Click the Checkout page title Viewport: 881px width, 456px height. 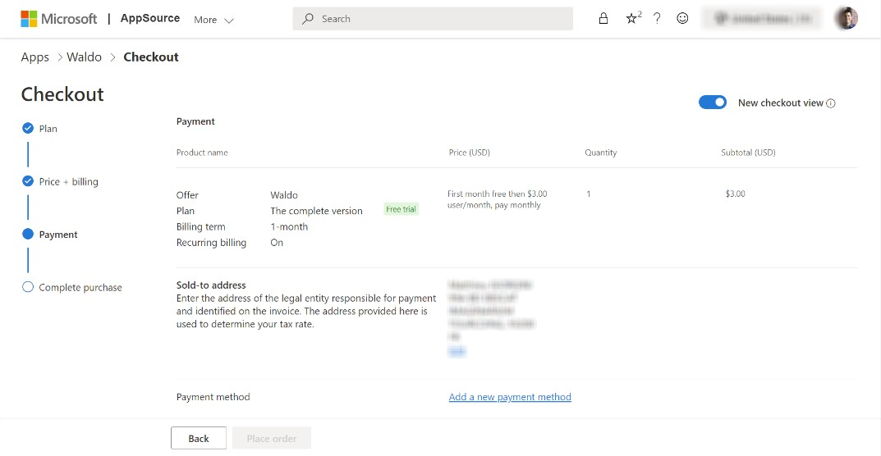(62, 93)
